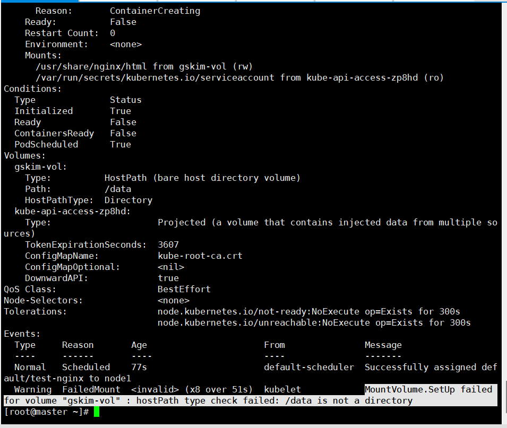Click the unreachable:NoExecute toleration line
The image size is (507, 428).
(x=314, y=323)
